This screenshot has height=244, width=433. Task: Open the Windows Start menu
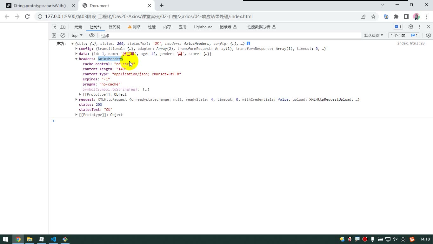pyautogui.click(x=6, y=239)
